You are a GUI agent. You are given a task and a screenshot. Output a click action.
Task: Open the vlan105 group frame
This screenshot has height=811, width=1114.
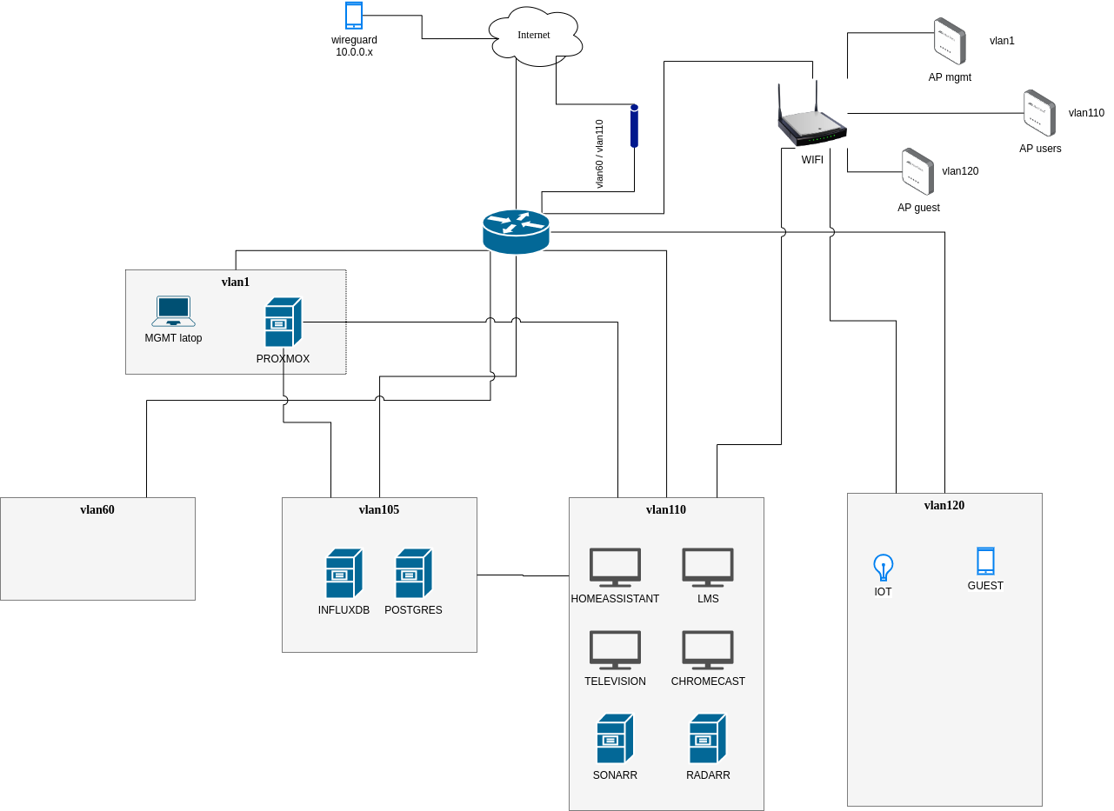coord(379,510)
